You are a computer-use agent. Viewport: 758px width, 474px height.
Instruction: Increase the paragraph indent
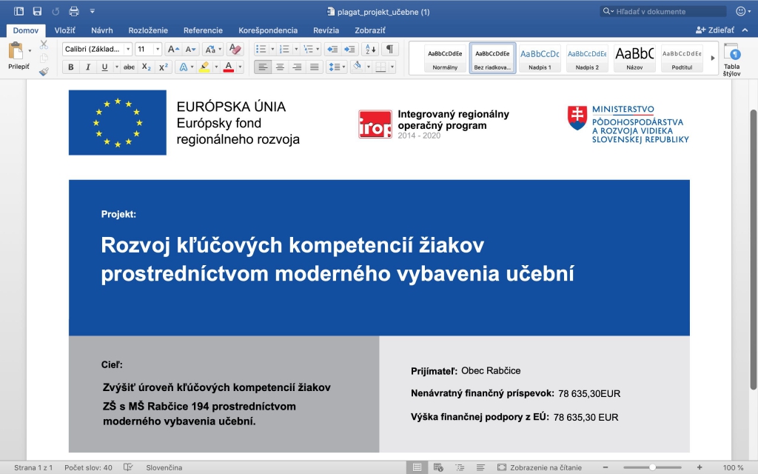point(349,50)
